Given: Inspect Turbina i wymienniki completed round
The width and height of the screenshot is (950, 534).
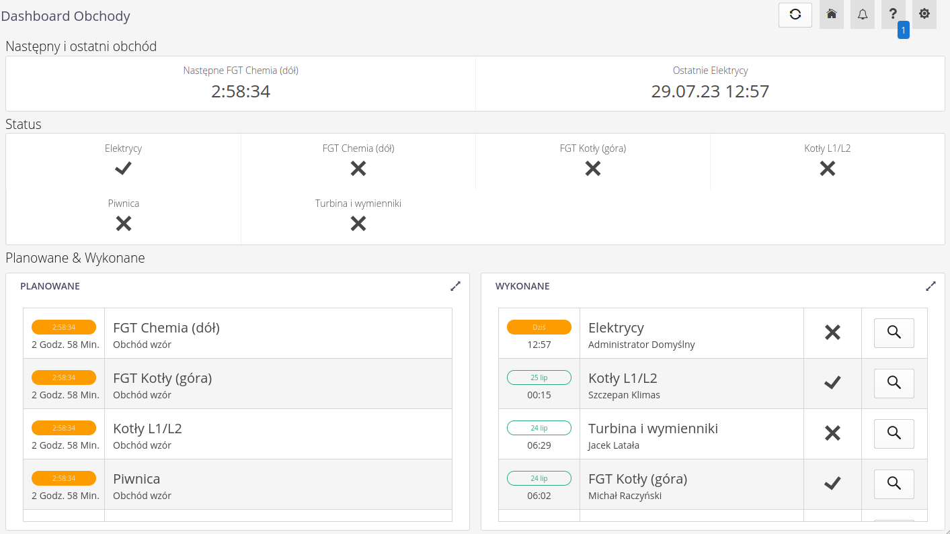Looking at the screenshot, I should [x=894, y=433].
